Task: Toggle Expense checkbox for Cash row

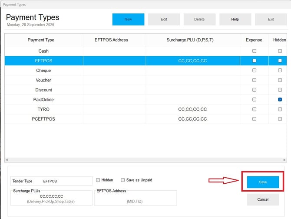Action: point(254,51)
